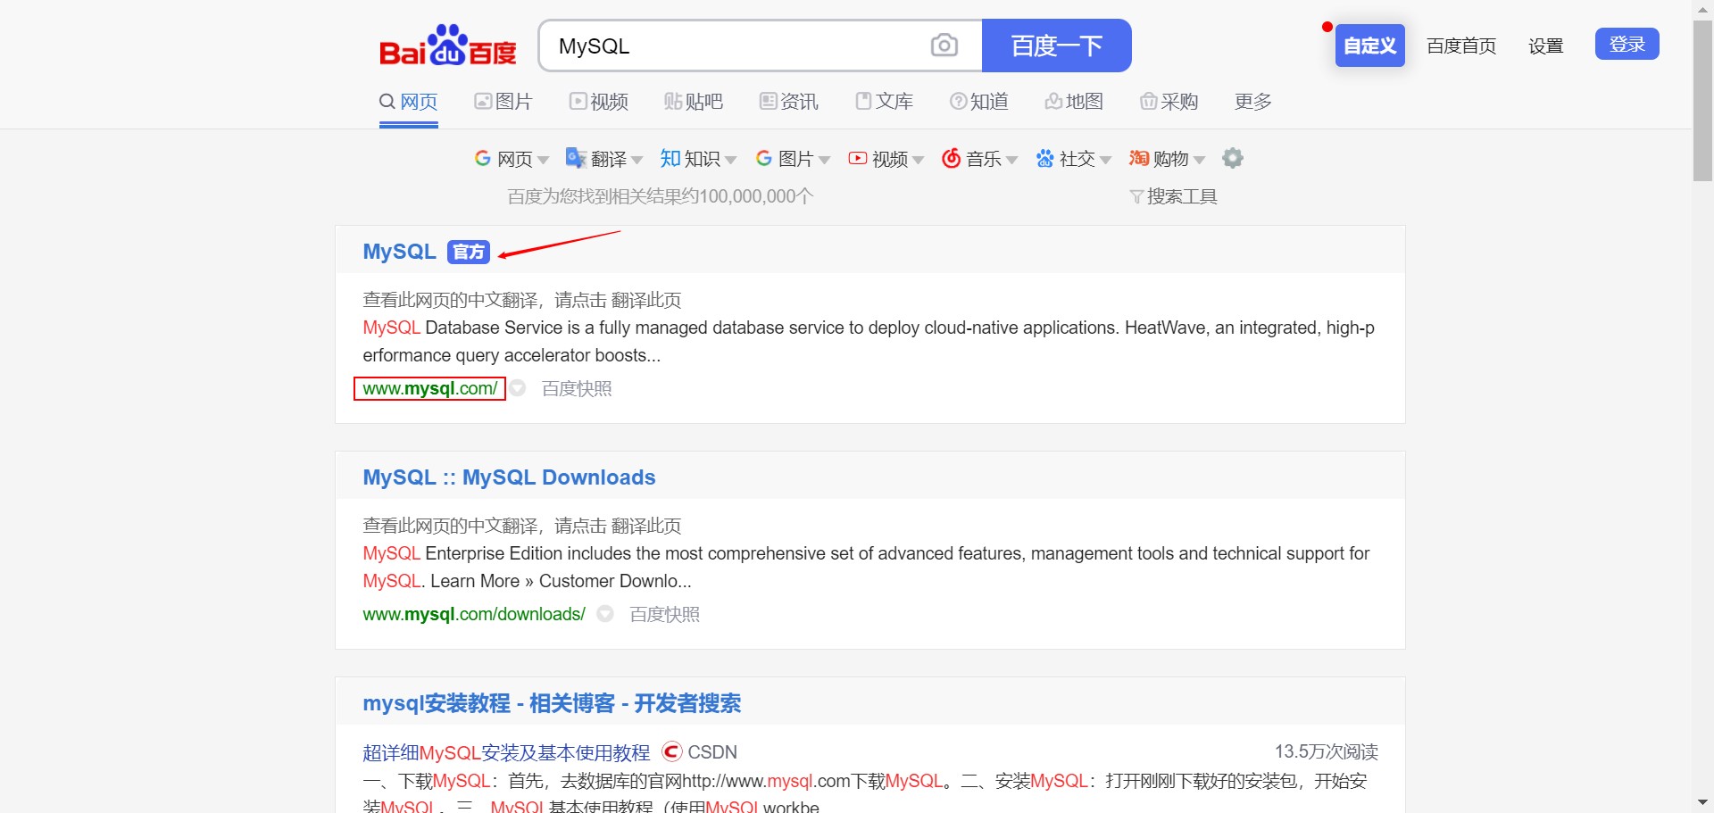Screen dimensions: 1714x813
Task: Click the Baidu logo
Action: pos(447,45)
